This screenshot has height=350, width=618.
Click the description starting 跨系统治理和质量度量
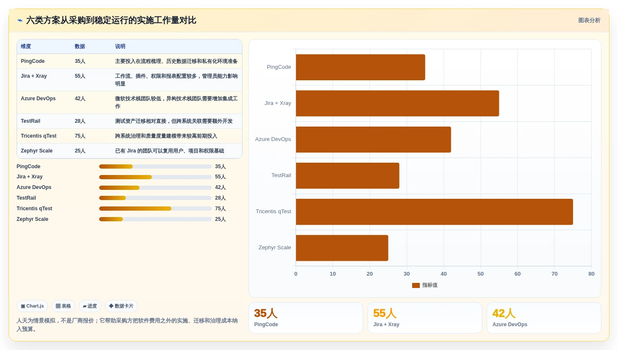pos(166,136)
